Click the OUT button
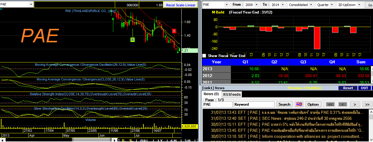The height and width of the screenshot is (142, 373). 364,88
